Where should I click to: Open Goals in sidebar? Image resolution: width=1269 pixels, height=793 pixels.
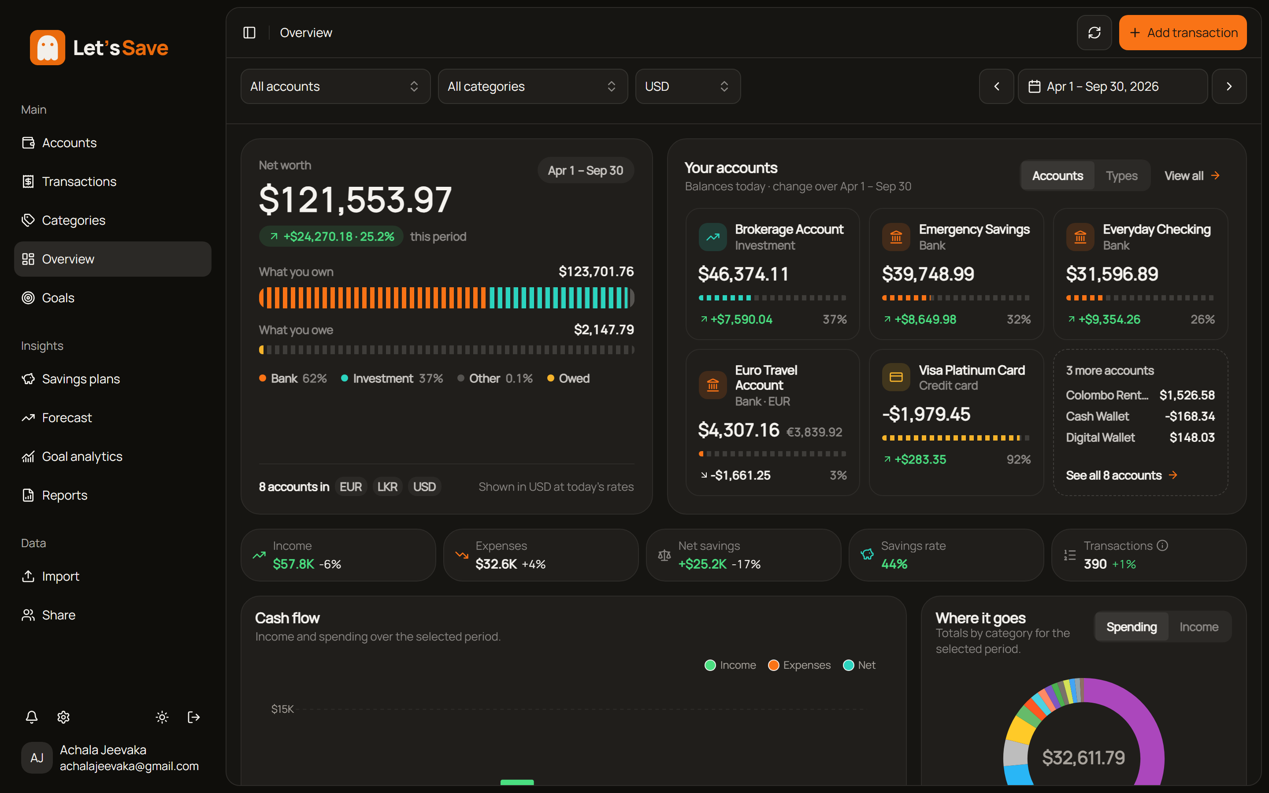click(x=113, y=298)
